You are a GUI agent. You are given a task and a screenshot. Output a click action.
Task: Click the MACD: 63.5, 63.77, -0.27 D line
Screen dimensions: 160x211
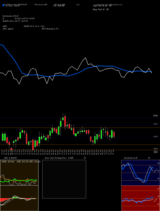click(x=15, y=21)
